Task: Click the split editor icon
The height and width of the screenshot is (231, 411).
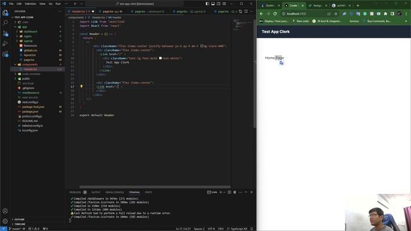Action: coord(246,12)
